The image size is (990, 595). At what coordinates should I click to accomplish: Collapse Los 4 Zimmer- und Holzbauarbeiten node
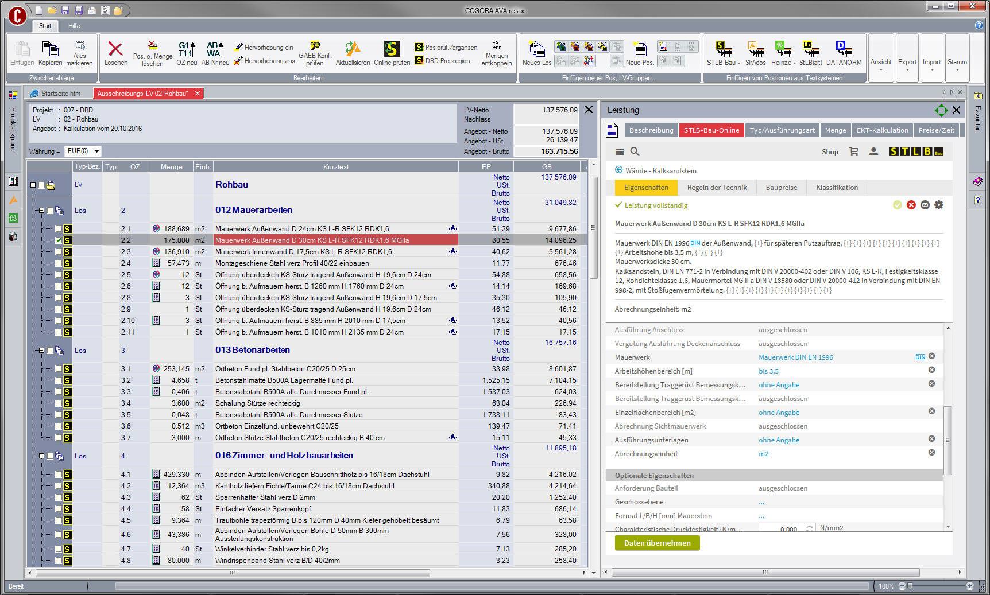click(41, 456)
